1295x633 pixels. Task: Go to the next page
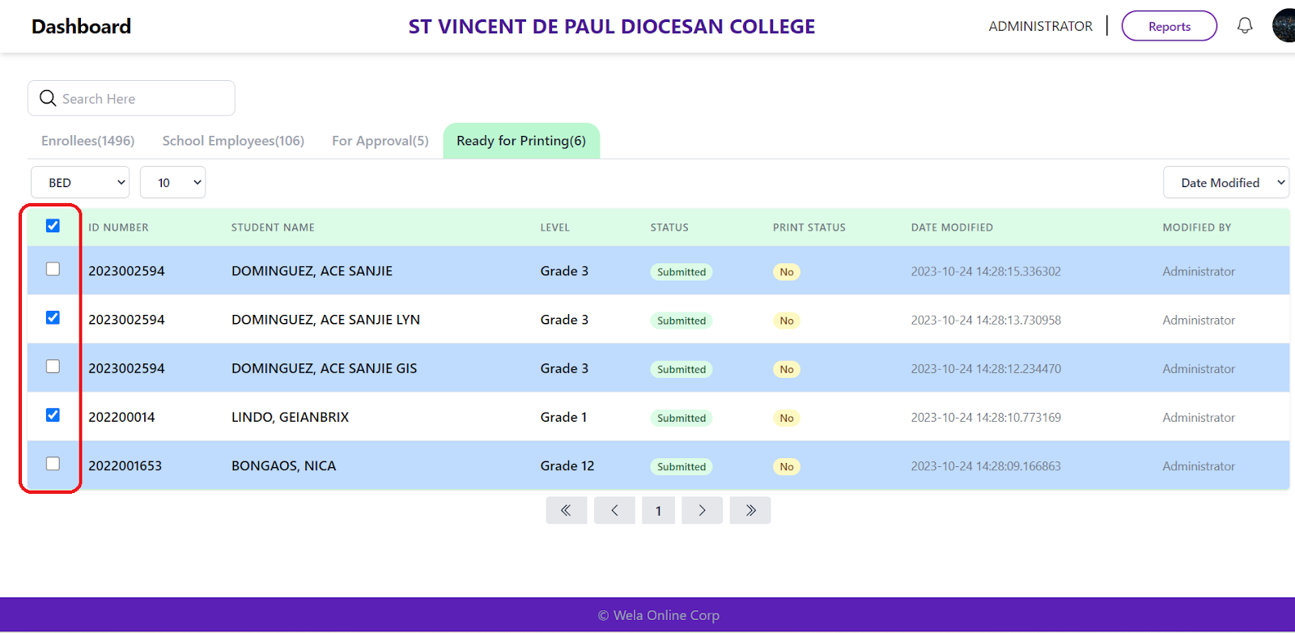pos(702,510)
